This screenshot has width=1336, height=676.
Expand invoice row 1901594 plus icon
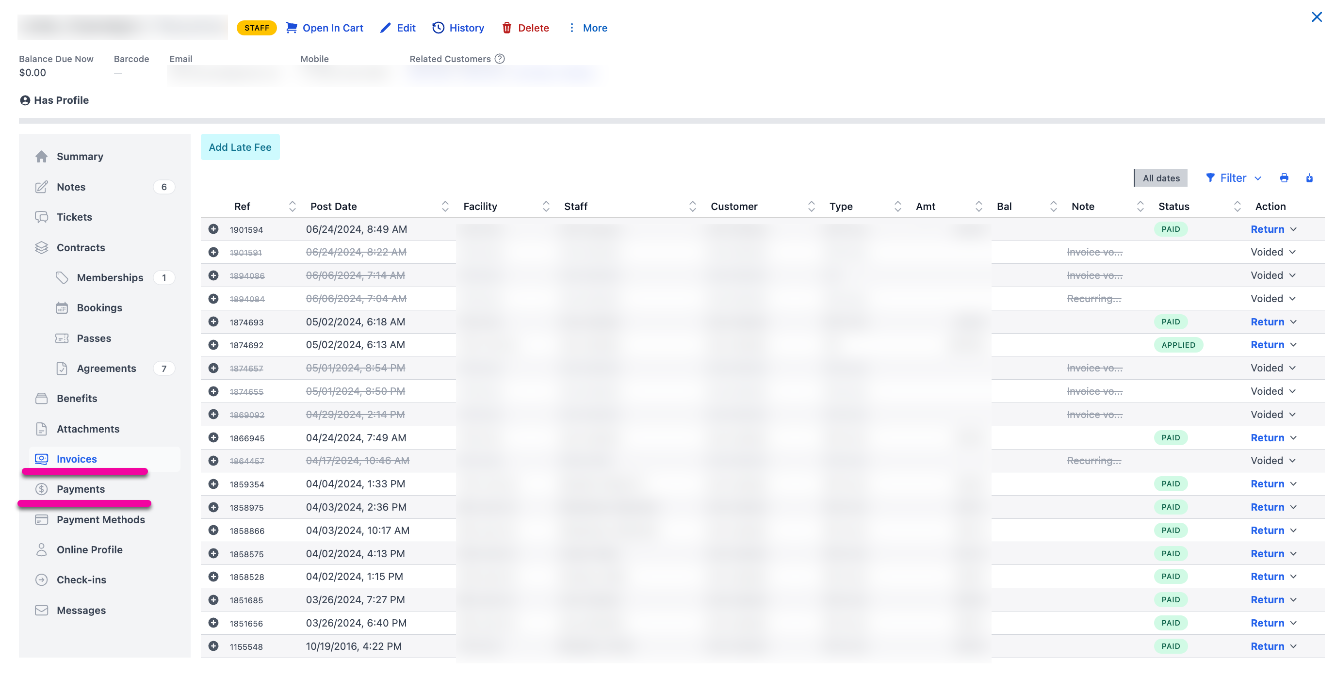[x=213, y=228]
